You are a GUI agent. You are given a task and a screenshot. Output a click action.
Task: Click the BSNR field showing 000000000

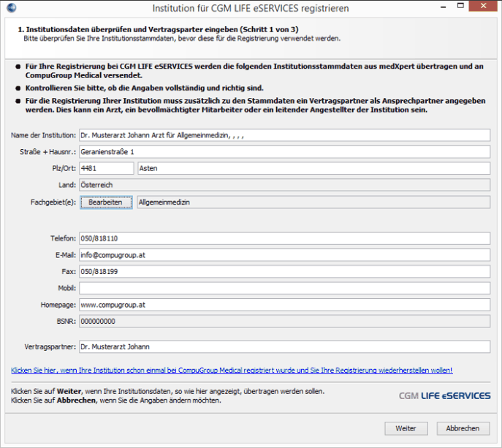click(x=285, y=321)
